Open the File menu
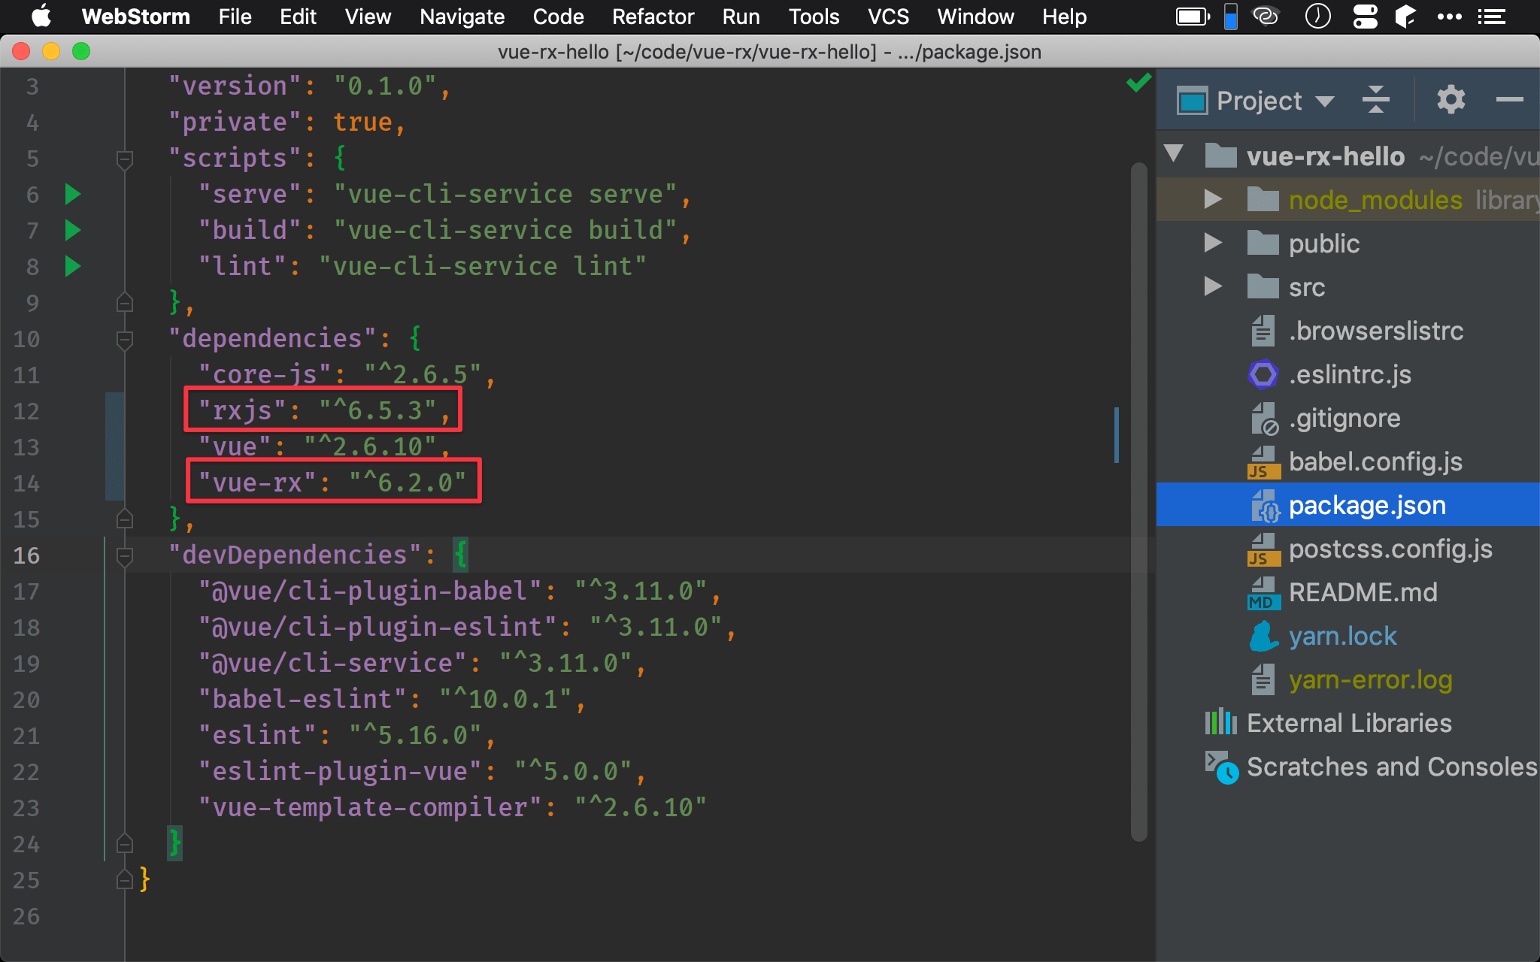 [x=235, y=16]
